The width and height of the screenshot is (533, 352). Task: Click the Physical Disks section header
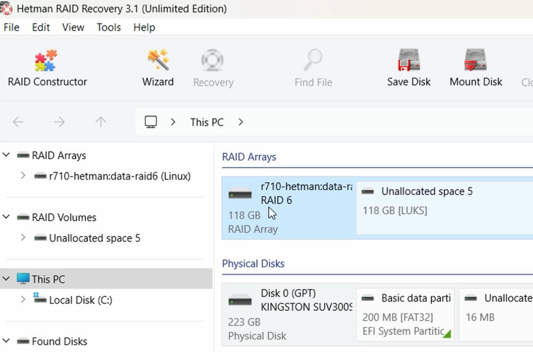click(253, 263)
